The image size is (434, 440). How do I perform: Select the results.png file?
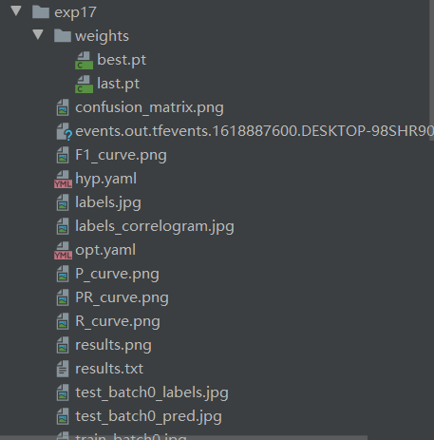tap(113, 345)
